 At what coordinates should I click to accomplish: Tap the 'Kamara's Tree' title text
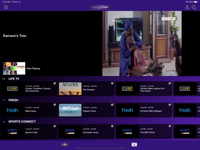(x=14, y=36)
